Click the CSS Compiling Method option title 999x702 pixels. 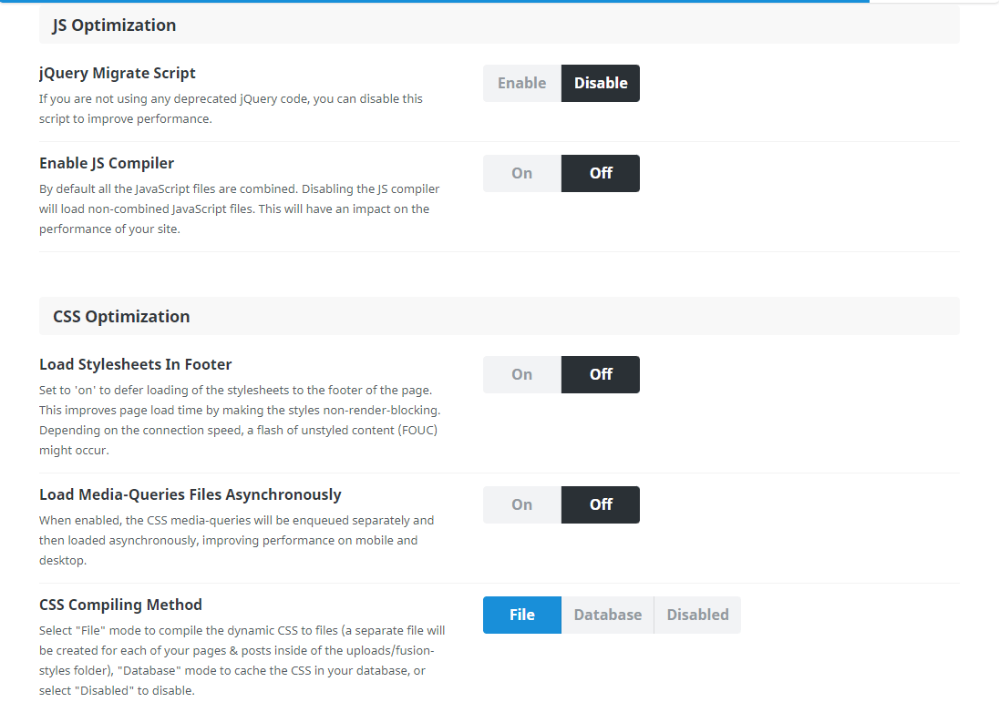pos(120,605)
